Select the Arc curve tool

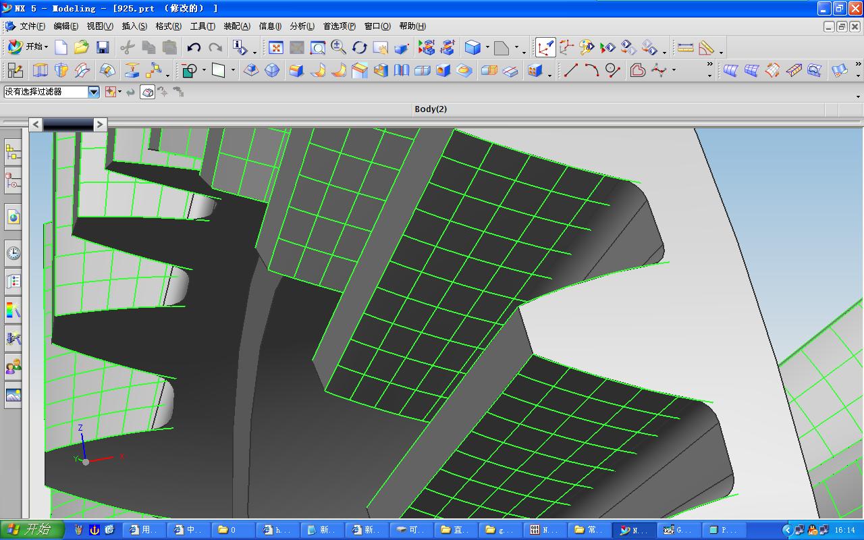[x=592, y=70]
